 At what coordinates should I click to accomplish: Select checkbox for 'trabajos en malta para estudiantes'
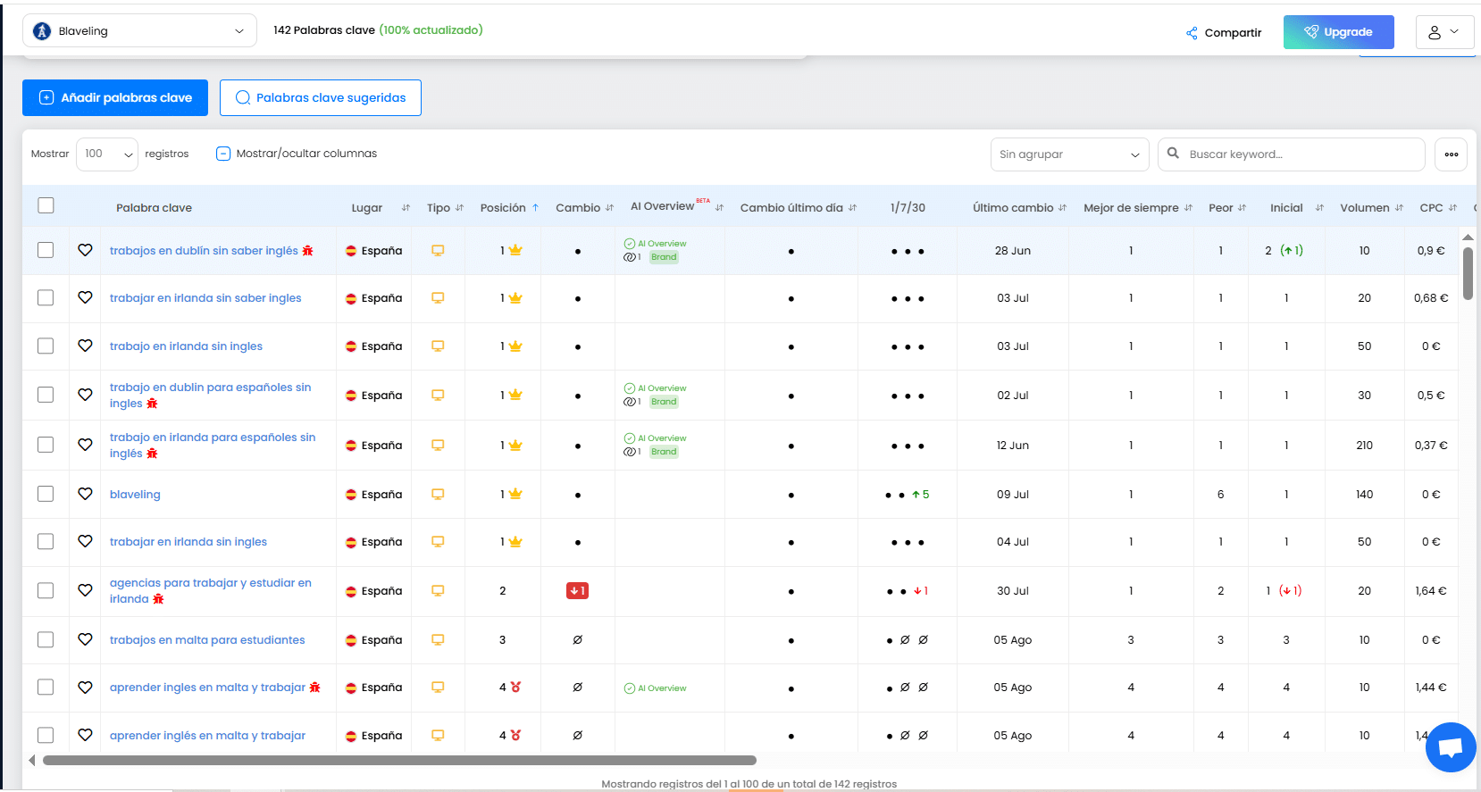point(46,640)
